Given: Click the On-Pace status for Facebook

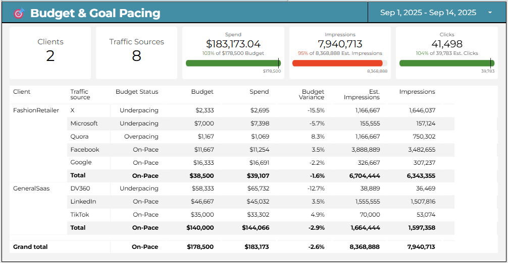Looking at the screenshot, I should coord(145,150).
